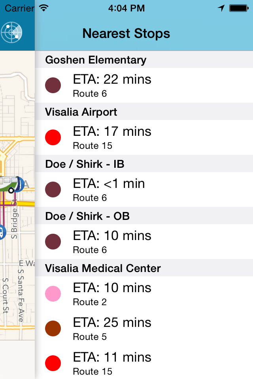Viewport: 253px width, 379px height.
Task: Open Route 15 ETA 11 mins entry
Action: [144, 363]
